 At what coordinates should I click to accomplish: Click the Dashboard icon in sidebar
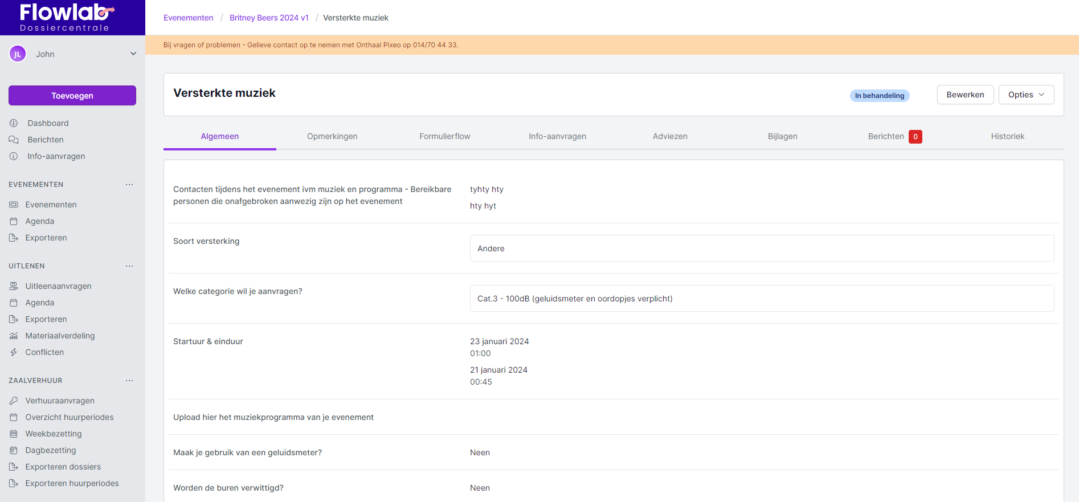pos(14,123)
